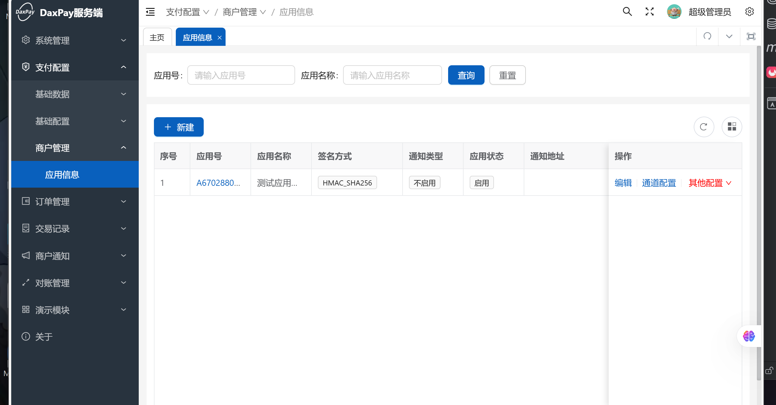This screenshot has width=776, height=405.
Task: Close the 应用信息 tab
Action: (x=220, y=38)
